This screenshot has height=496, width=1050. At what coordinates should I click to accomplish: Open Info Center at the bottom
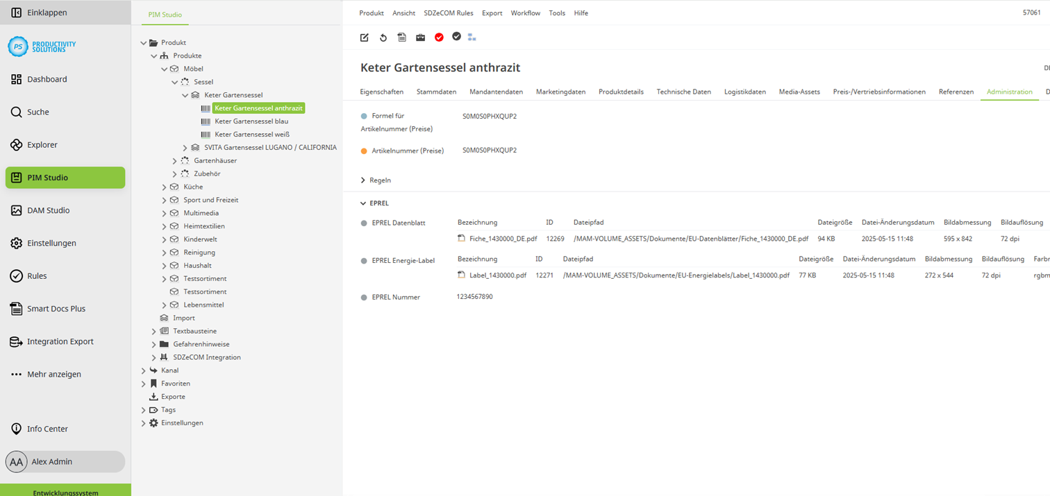coord(47,429)
